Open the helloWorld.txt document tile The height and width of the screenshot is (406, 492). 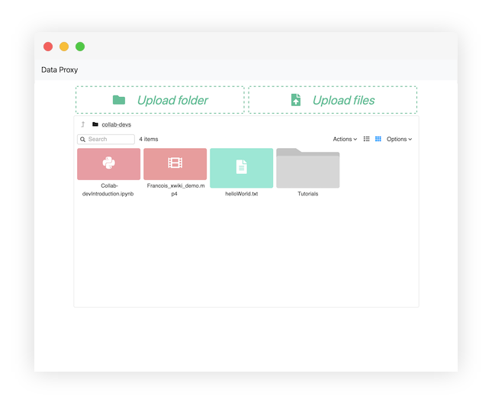(241, 167)
